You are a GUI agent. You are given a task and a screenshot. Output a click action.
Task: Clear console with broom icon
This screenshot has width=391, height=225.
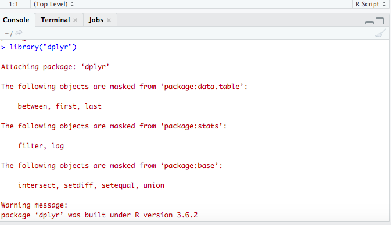click(381, 33)
